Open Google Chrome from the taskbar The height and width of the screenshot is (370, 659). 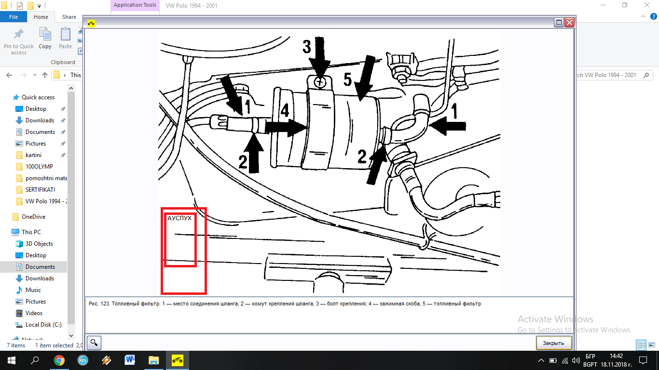59,360
